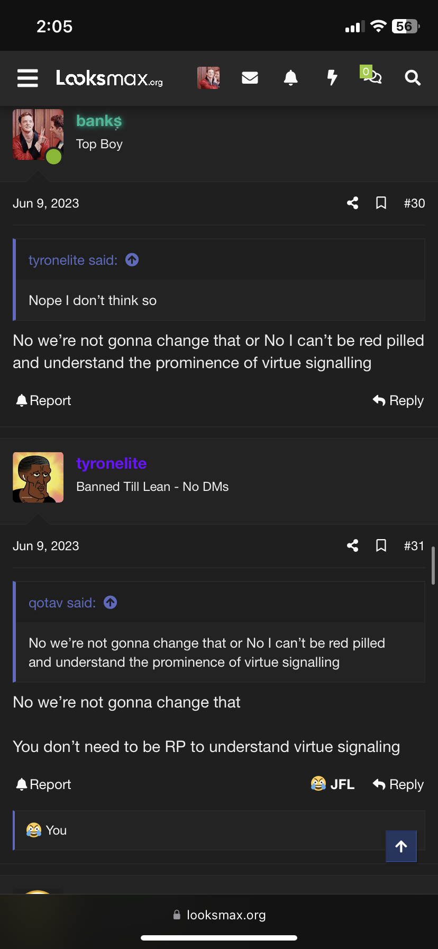The image size is (438, 949).
Task: Expand tyronelite's quoted post via arrow
Action: tap(132, 259)
